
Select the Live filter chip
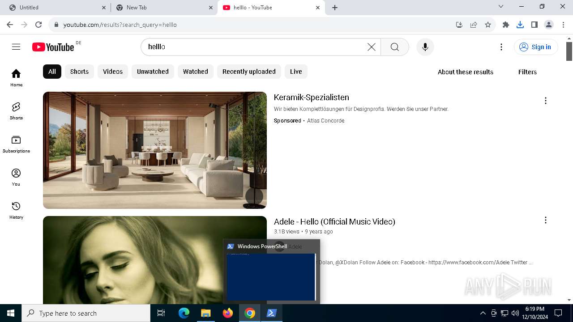tap(296, 72)
